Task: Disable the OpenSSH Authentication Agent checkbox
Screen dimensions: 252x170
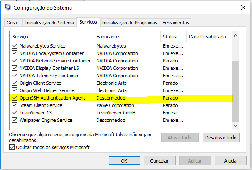Action: 14,98
